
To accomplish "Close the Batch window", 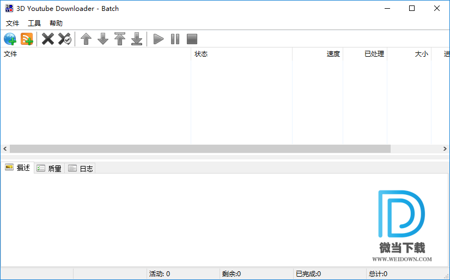I will [x=437, y=8].
